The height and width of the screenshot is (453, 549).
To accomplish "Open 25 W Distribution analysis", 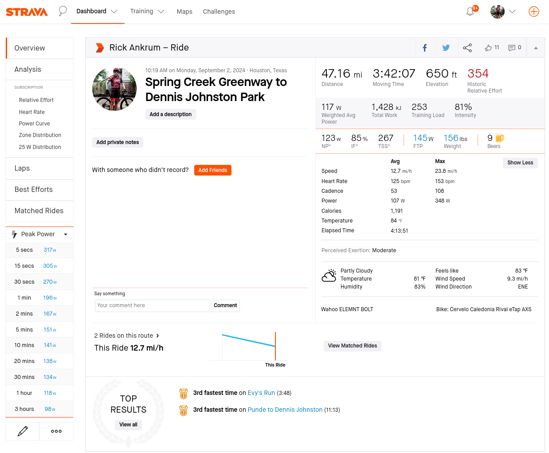I will [40, 147].
